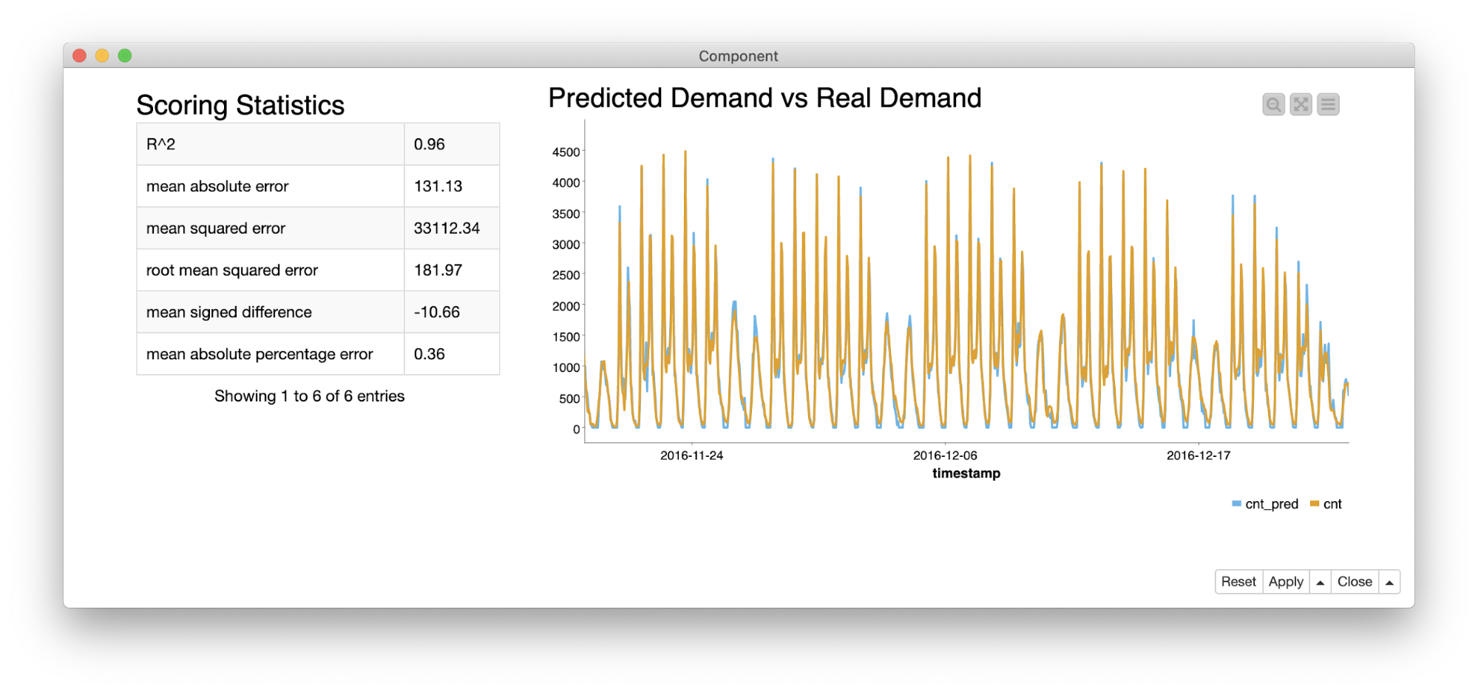This screenshot has height=692, width=1478.
Task: Click the Close button
Action: pyautogui.click(x=1355, y=582)
